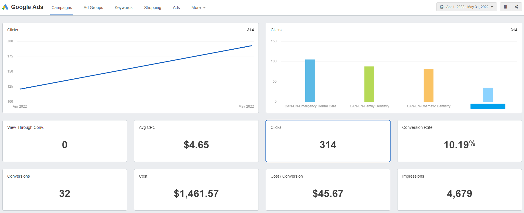Click the Clicks line chart trend line
524x213 pixels.
[x=136, y=67]
